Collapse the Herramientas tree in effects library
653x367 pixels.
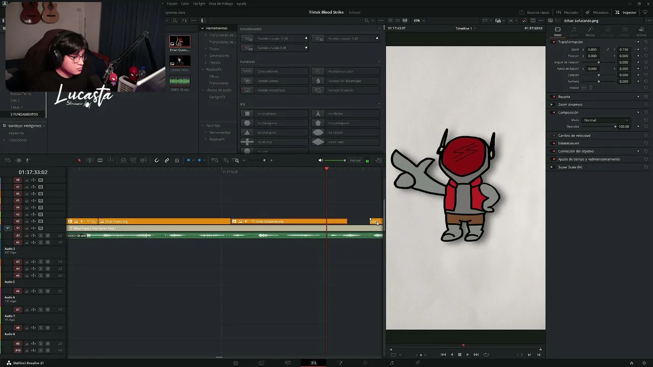click(203, 28)
